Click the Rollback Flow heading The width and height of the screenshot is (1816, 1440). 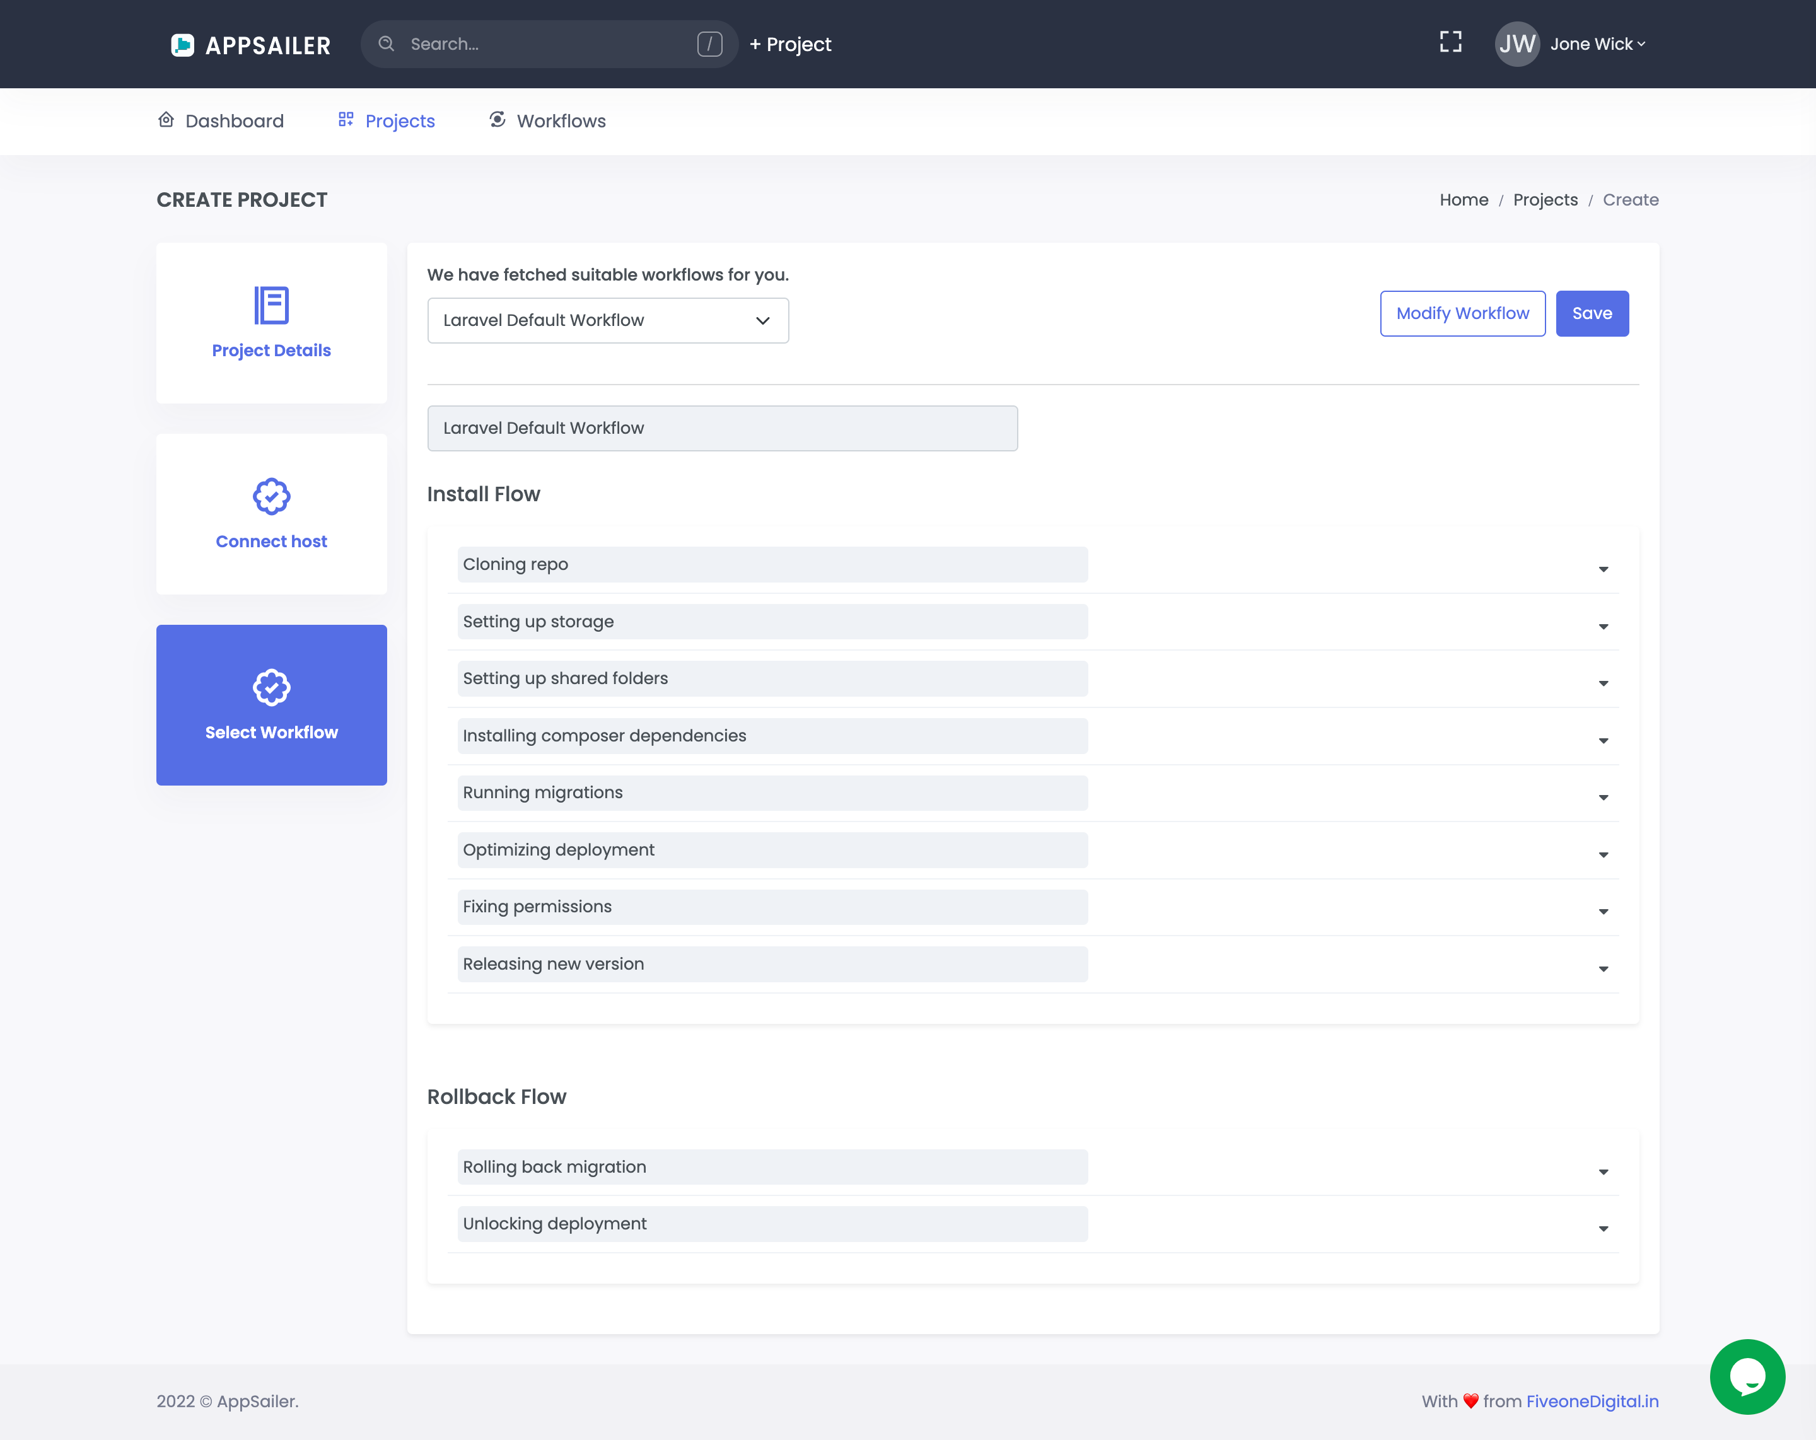(497, 1096)
